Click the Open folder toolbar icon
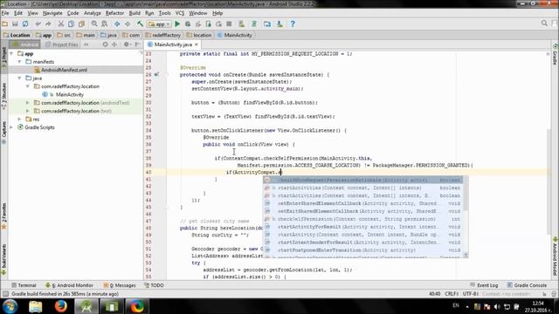Viewport: 559px width, 314px height. tap(5, 24)
